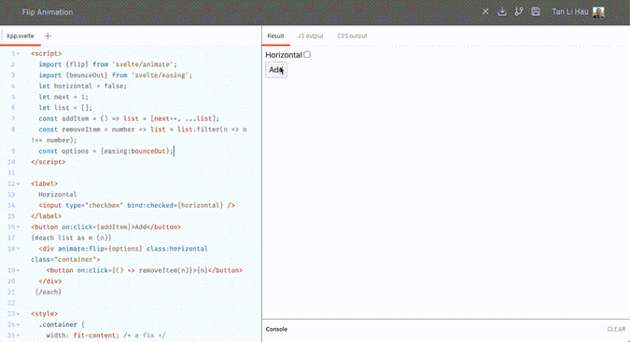Click the let next = 1 line

[63, 97]
